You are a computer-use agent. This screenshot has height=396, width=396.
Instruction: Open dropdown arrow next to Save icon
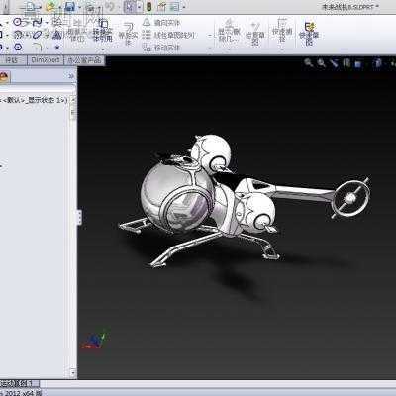click(x=79, y=7)
